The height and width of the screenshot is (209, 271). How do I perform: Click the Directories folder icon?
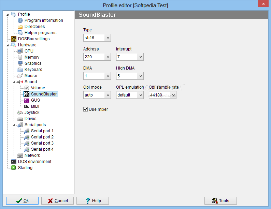click(x=20, y=27)
